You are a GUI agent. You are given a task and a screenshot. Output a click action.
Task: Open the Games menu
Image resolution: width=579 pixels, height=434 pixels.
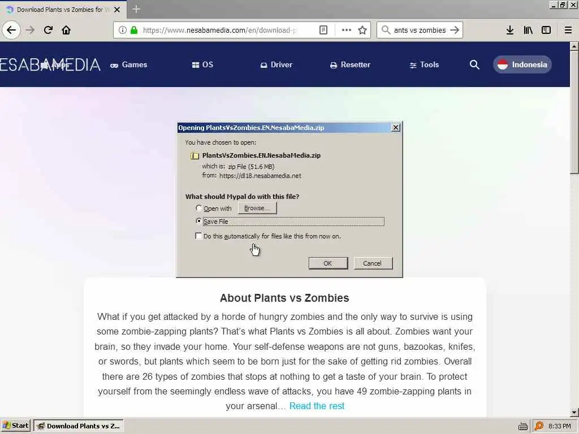pos(129,64)
